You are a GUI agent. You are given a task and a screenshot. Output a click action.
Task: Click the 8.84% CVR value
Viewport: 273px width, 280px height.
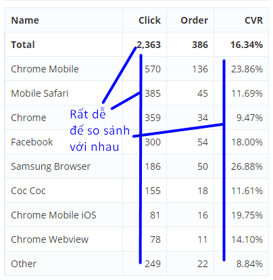(x=249, y=264)
